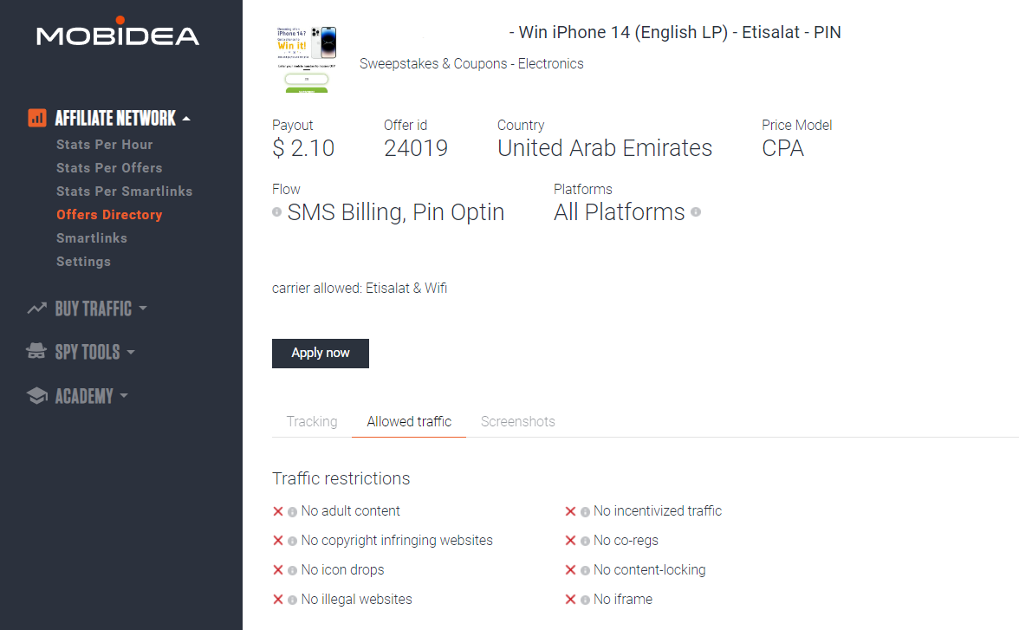The width and height of the screenshot is (1019, 630).
Task: Click the info icon beside SMS Billing flow
Action: coord(277,211)
